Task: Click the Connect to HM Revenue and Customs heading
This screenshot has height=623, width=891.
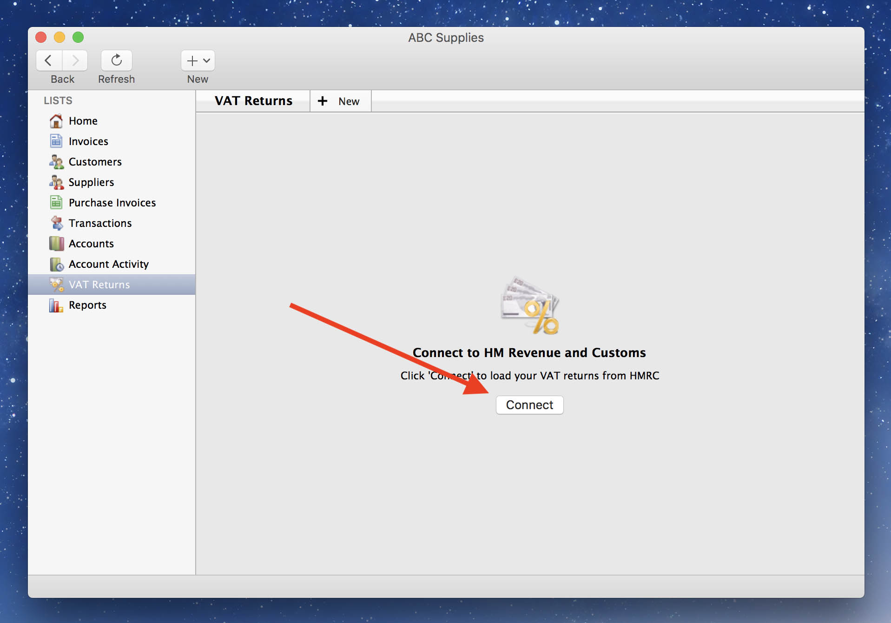Action: click(x=529, y=353)
